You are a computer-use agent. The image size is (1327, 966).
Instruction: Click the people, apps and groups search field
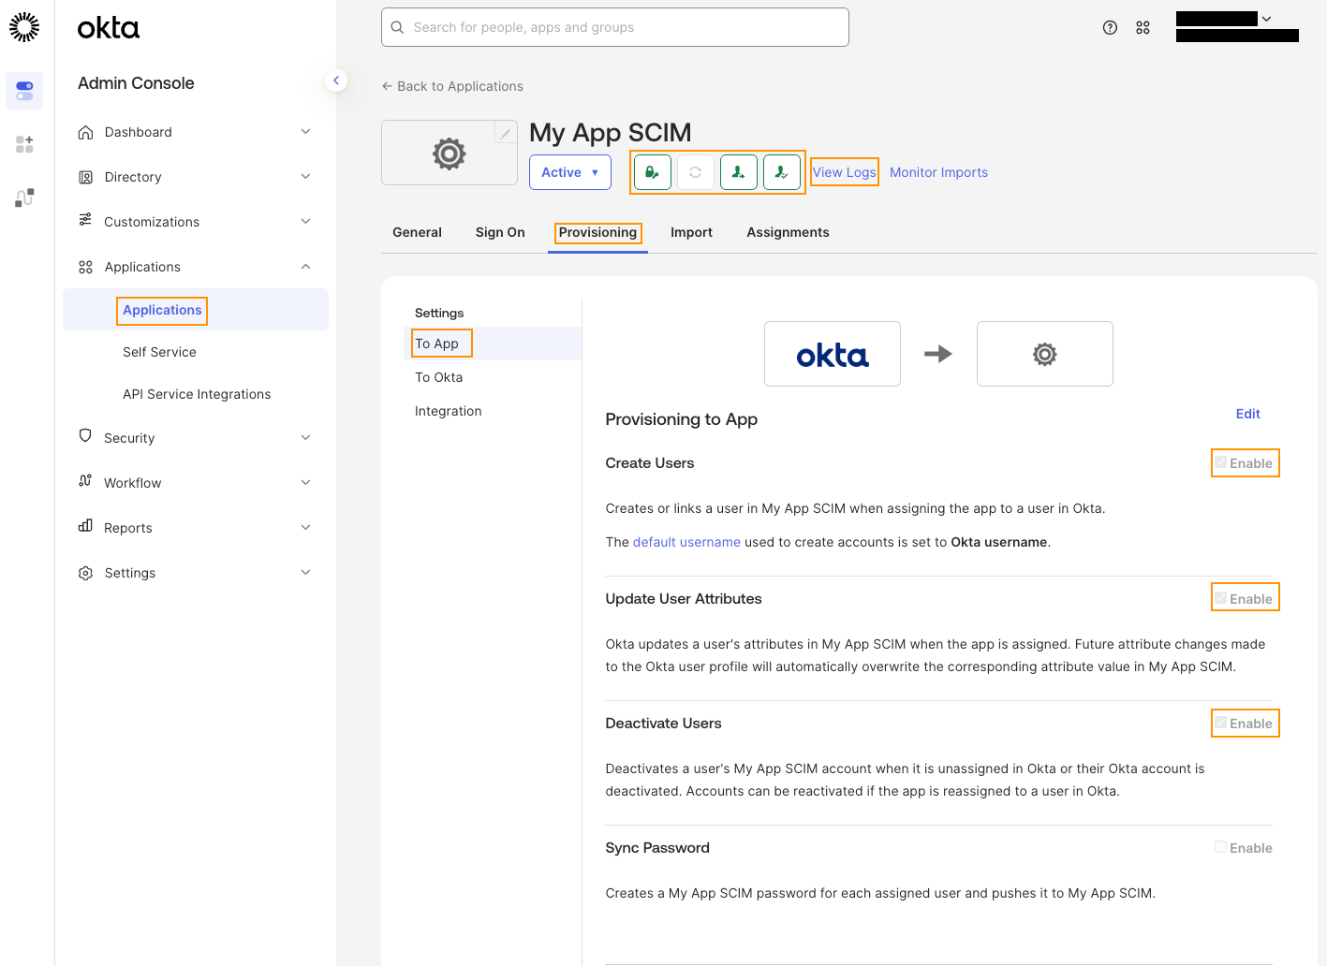[x=615, y=27]
